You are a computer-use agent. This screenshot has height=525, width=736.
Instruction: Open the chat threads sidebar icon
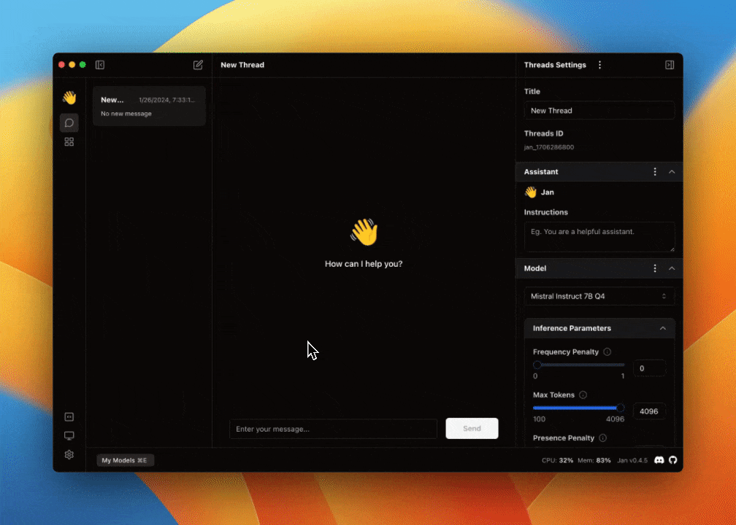click(x=69, y=122)
